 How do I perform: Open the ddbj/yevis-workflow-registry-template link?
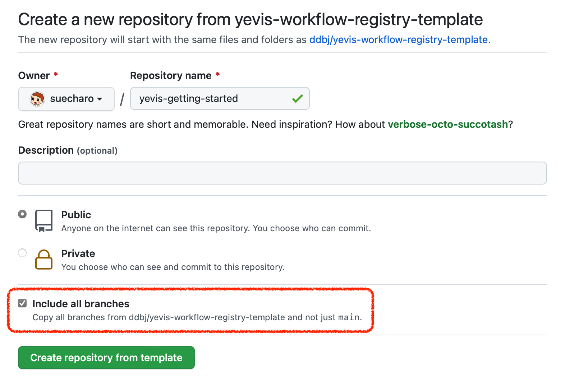click(399, 39)
